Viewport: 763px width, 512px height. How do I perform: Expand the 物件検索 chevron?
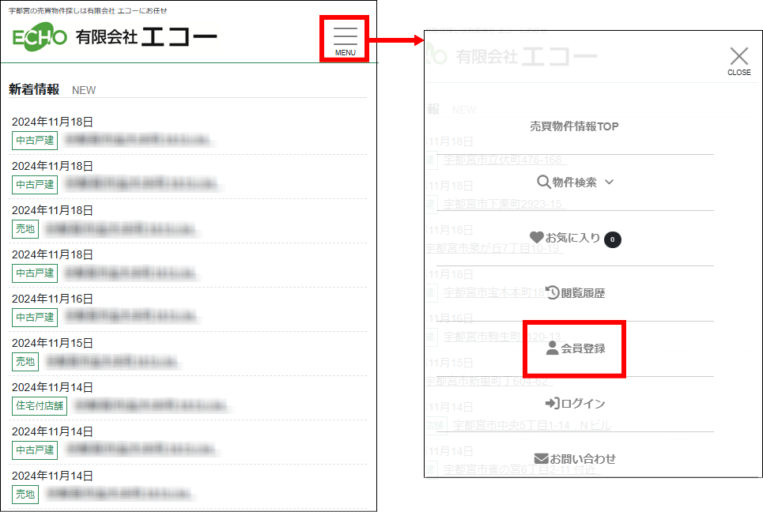click(610, 182)
